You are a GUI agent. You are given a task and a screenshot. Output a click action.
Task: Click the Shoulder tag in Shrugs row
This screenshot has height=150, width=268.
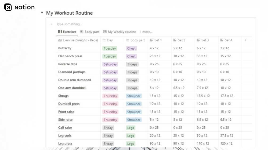point(134,96)
